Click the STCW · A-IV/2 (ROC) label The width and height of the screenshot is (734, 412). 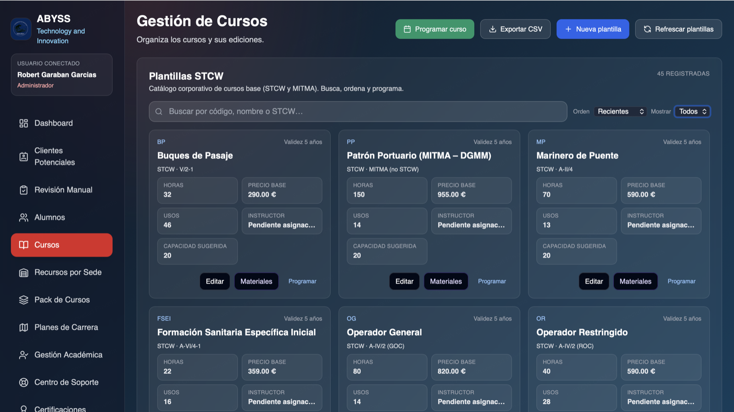[x=565, y=346]
